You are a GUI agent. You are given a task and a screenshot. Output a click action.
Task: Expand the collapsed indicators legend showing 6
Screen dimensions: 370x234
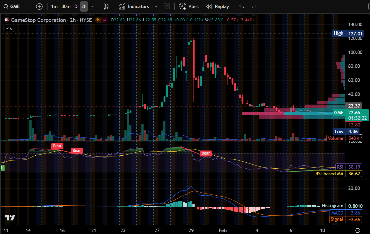point(8,28)
